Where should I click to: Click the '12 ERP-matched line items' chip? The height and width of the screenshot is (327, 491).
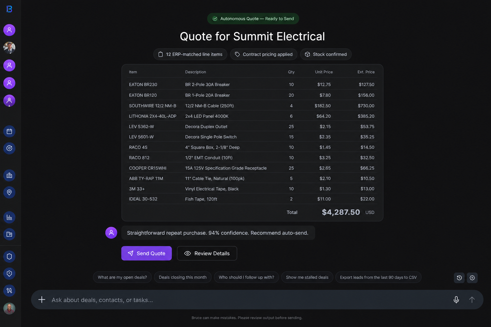point(190,54)
